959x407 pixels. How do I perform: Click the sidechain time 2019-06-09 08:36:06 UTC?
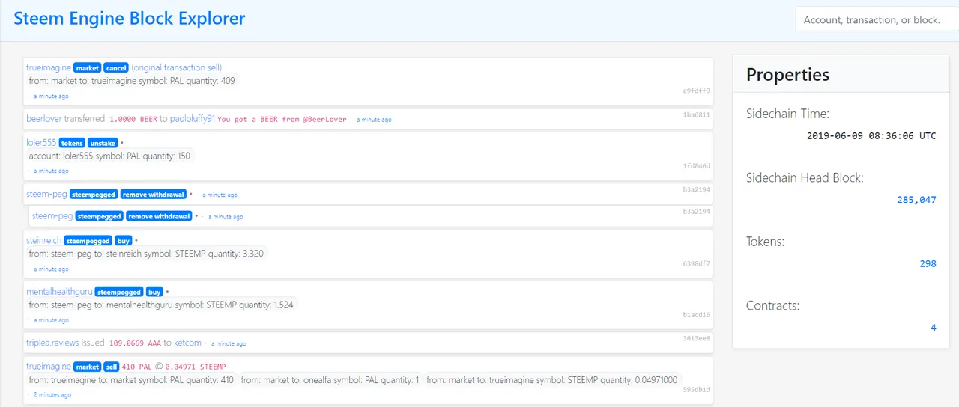pos(871,136)
